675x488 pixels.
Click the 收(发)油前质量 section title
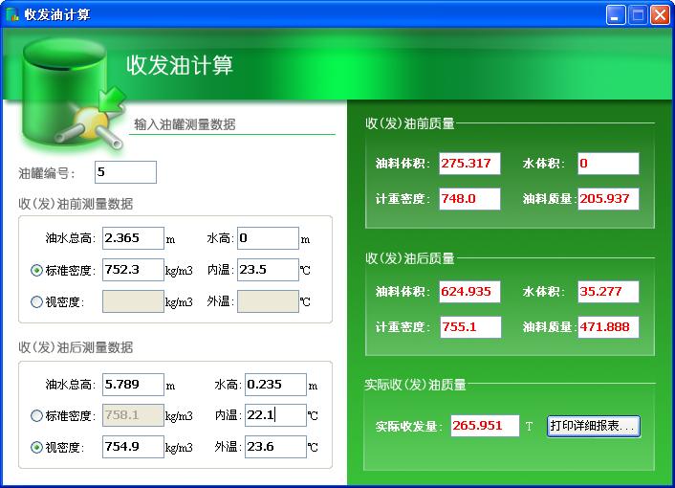point(410,123)
